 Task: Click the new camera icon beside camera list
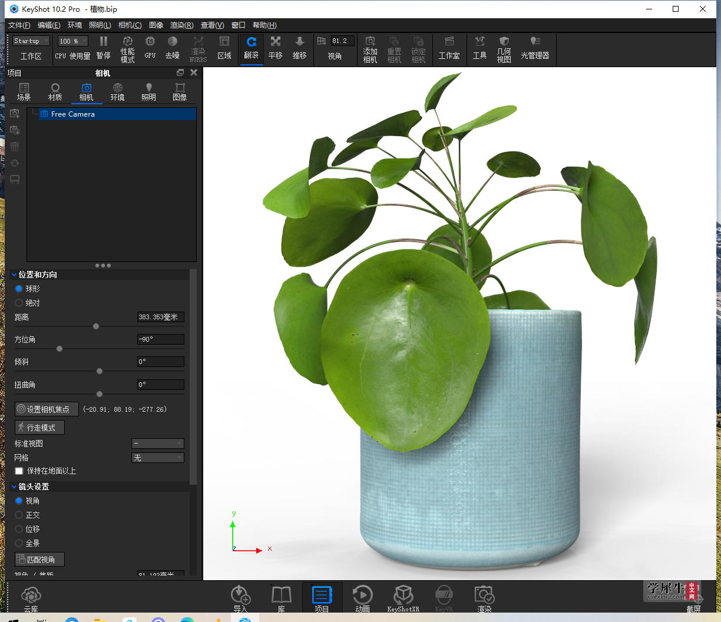tap(15, 113)
